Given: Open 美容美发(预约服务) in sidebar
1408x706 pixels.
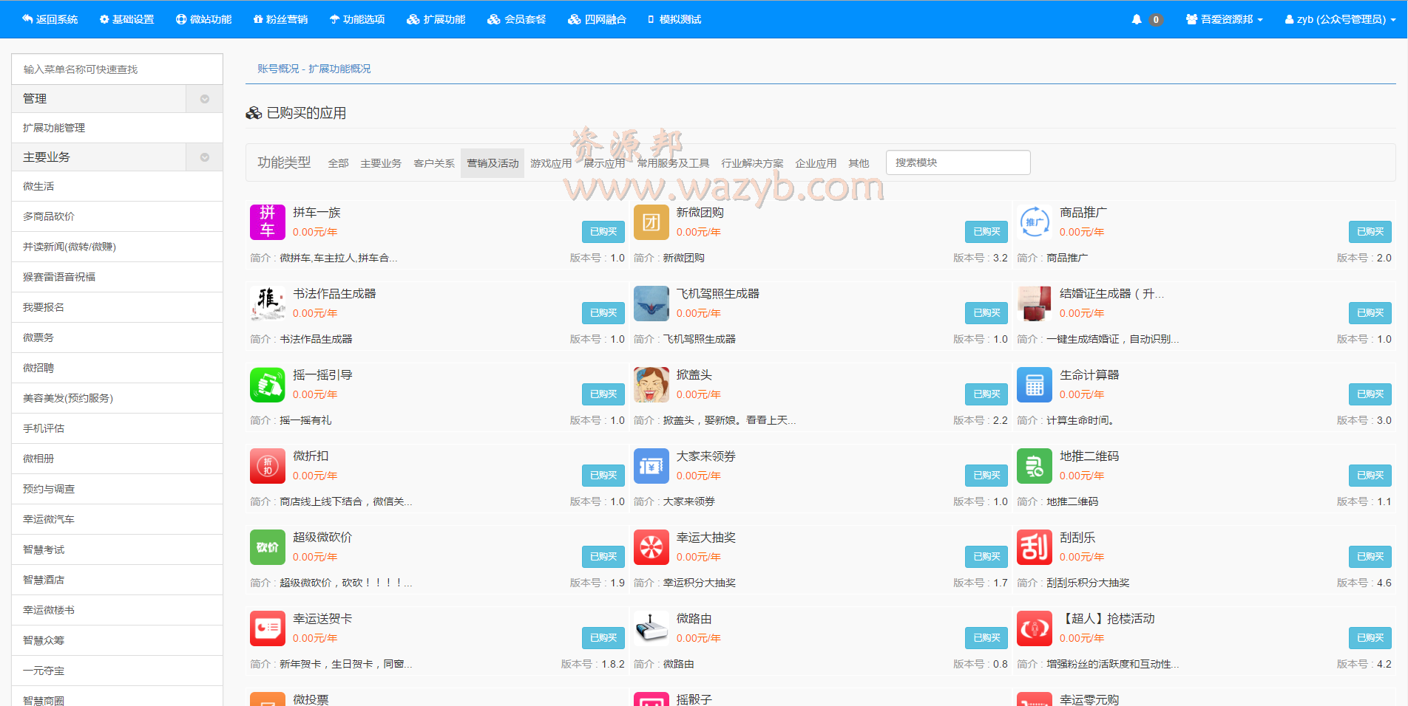Looking at the screenshot, I should [x=118, y=398].
